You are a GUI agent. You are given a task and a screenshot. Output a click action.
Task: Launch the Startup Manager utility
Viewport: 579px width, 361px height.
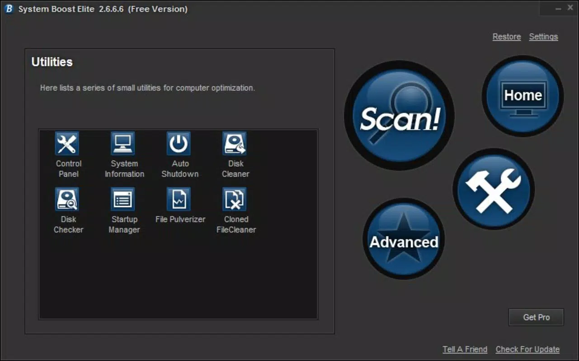coord(123,199)
